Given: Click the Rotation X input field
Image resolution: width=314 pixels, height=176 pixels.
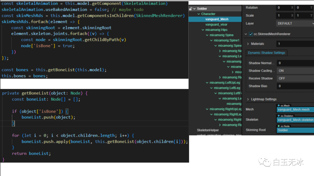Looking at the screenshot, I should pos(285,8).
